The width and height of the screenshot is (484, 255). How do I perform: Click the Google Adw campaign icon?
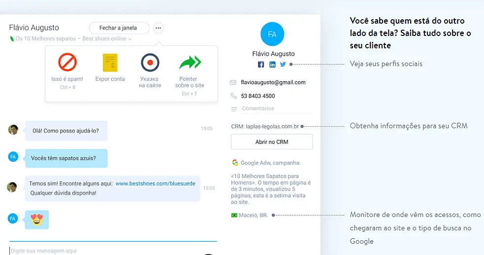(235, 163)
